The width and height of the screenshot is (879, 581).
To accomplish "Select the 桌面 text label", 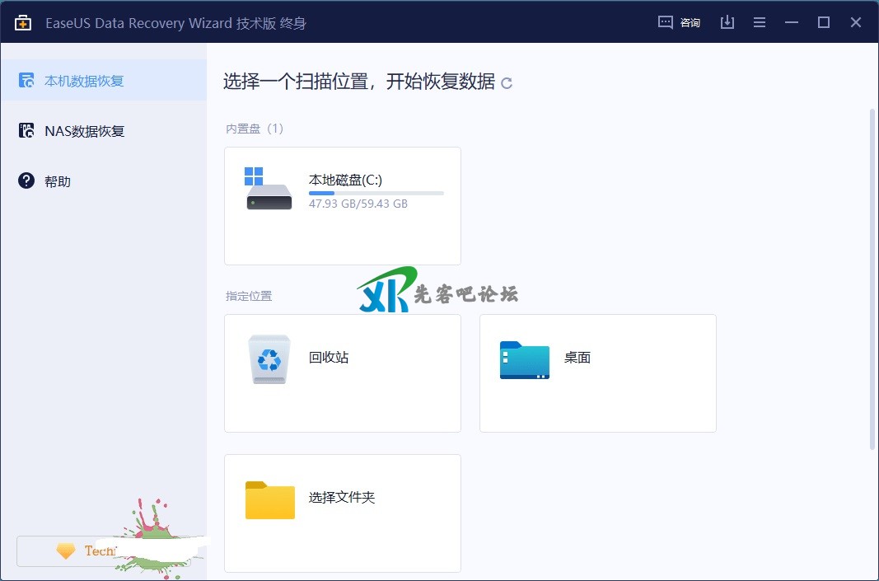I will click(577, 358).
